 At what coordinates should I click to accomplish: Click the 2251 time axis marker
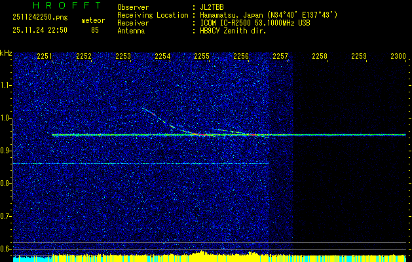pos(45,57)
